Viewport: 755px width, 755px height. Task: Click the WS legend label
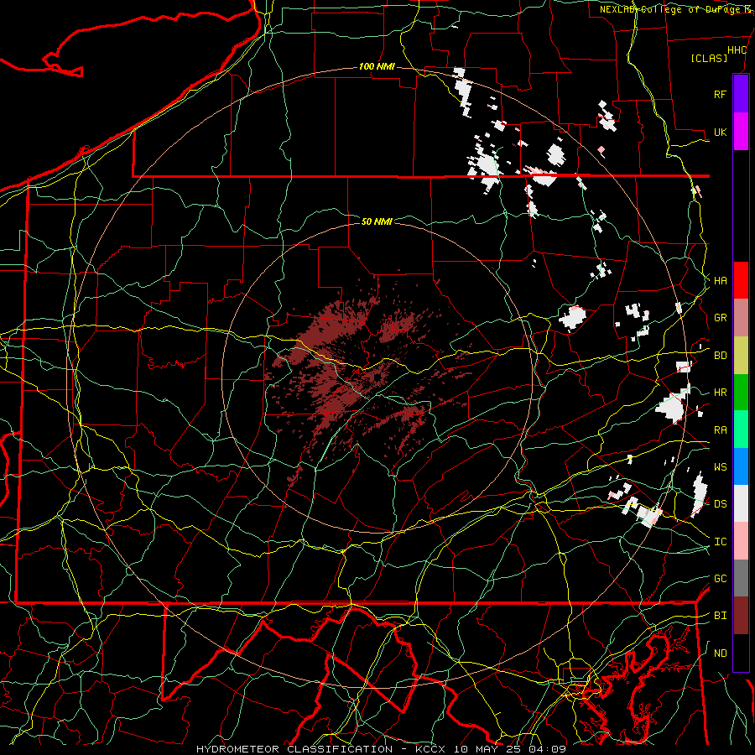720,466
